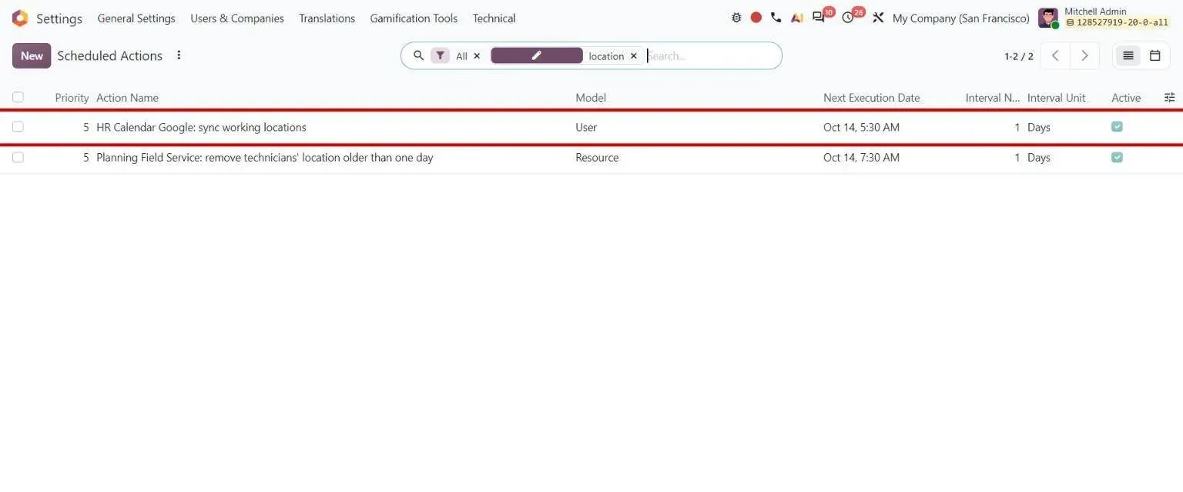Image resolution: width=1183 pixels, height=492 pixels.
Task: Open the General Settings menu
Action: pyautogui.click(x=136, y=18)
